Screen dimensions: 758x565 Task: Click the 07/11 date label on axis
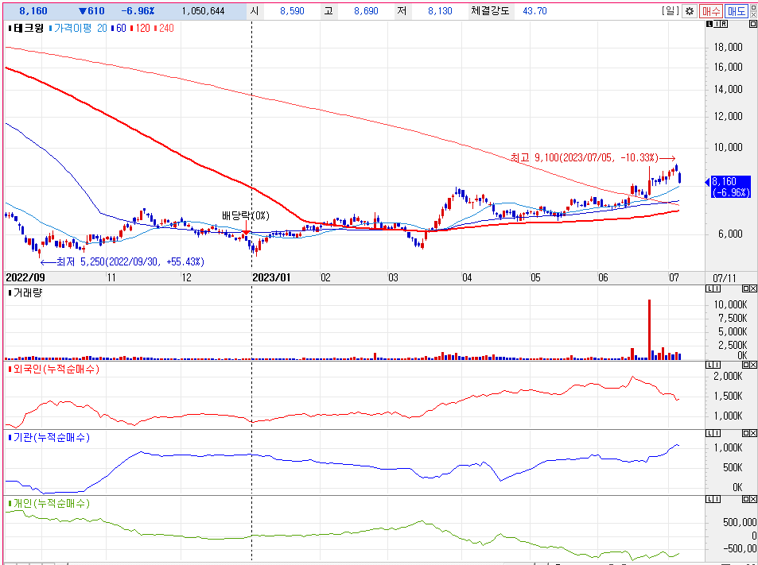724,278
